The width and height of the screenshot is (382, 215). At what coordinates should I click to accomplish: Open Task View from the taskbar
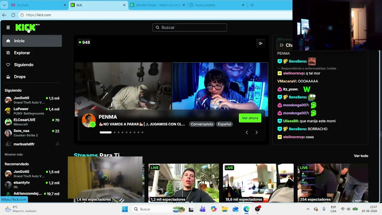pyautogui.click(x=191, y=209)
